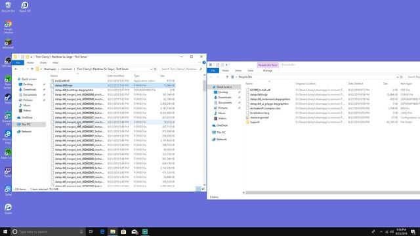Click File Explorer icon on taskbar
Screen dimensions: 420x236
coord(113,231)
